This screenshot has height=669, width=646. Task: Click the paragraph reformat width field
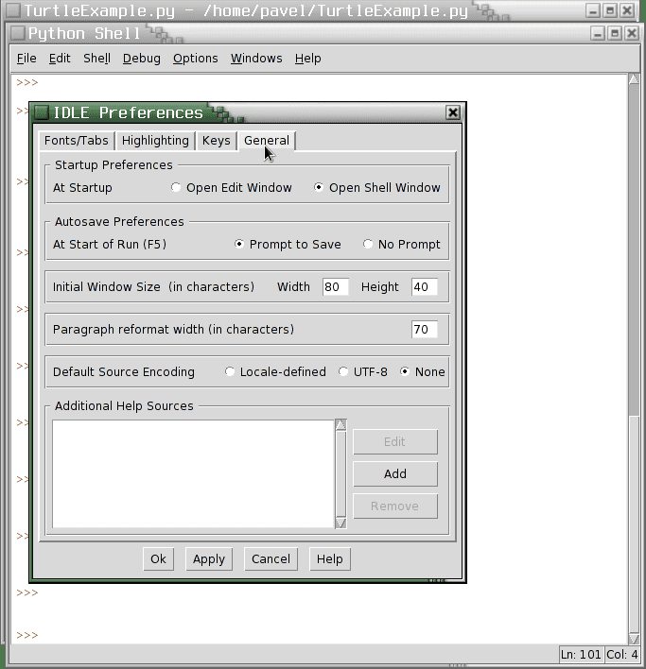click(425, 330)
